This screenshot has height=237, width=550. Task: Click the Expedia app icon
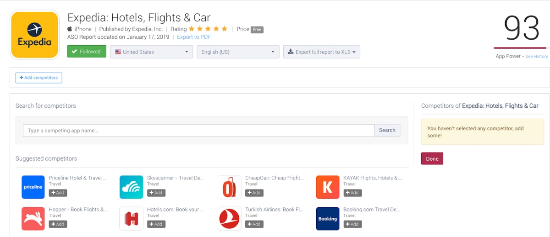point(34,35)
